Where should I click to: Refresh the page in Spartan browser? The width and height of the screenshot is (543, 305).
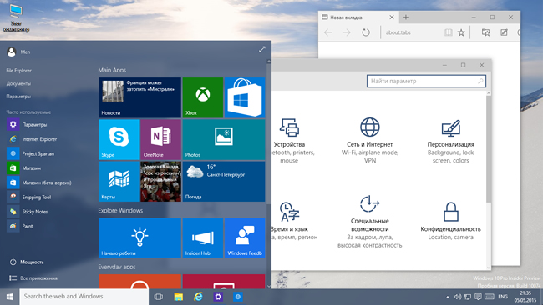(366, 32)
